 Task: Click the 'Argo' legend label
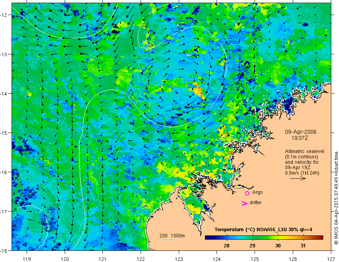[257, 192]
